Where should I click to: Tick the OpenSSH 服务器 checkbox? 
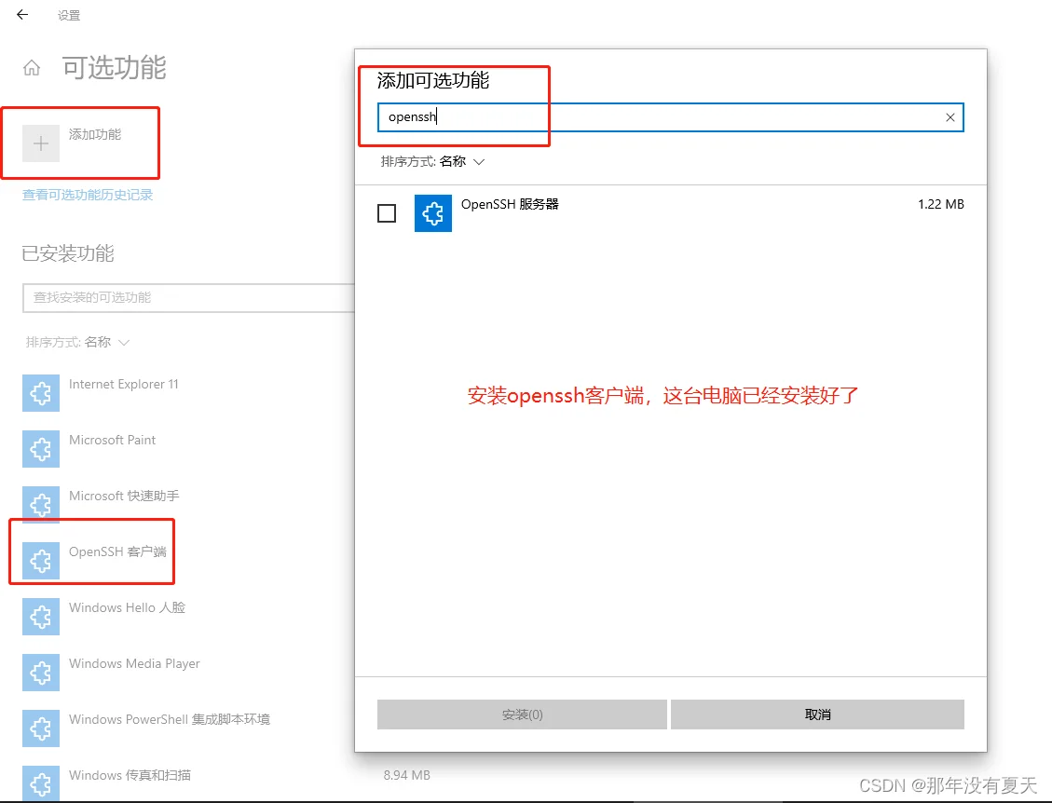(x=387, y=213)
